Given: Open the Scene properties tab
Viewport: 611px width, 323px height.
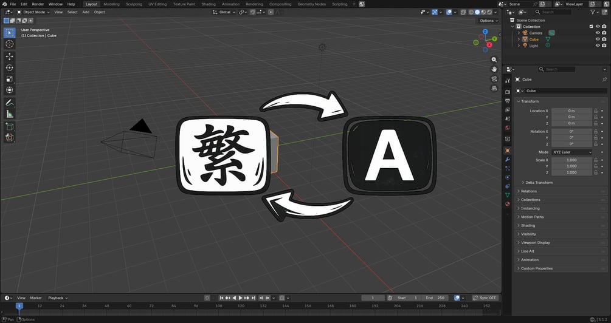Looking at the screenshot, I should (x=508, y=118).
